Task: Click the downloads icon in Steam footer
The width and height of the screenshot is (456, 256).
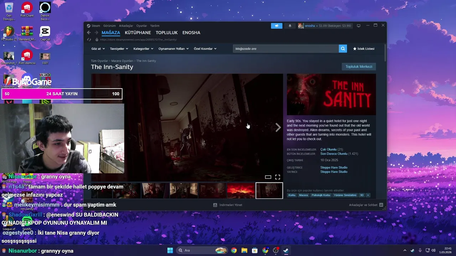Action: (x=215, y=205)
